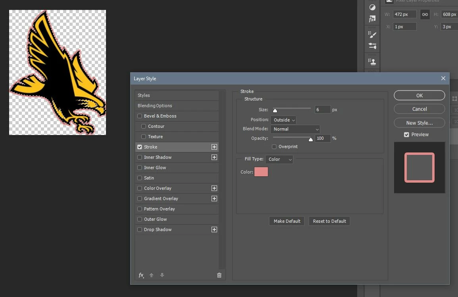458x297 pixels.
Task: Select the Color Overlay row label
Action: point(158,188)
